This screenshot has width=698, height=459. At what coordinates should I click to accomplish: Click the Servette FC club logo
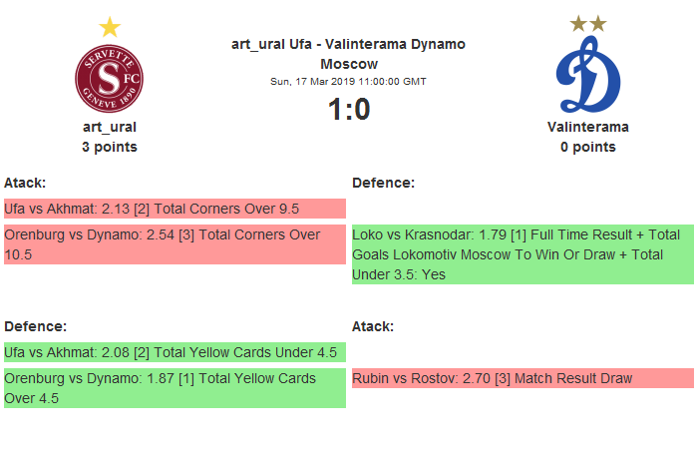[x=110, y=80]
